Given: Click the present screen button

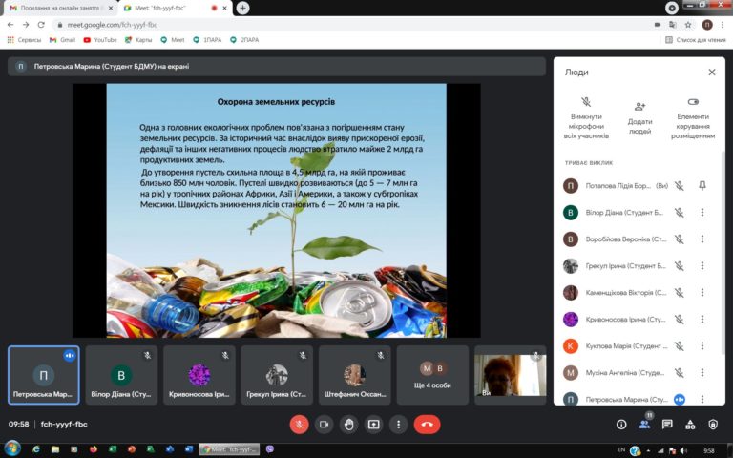Looking at the screenshot, I should coord(373,425).
